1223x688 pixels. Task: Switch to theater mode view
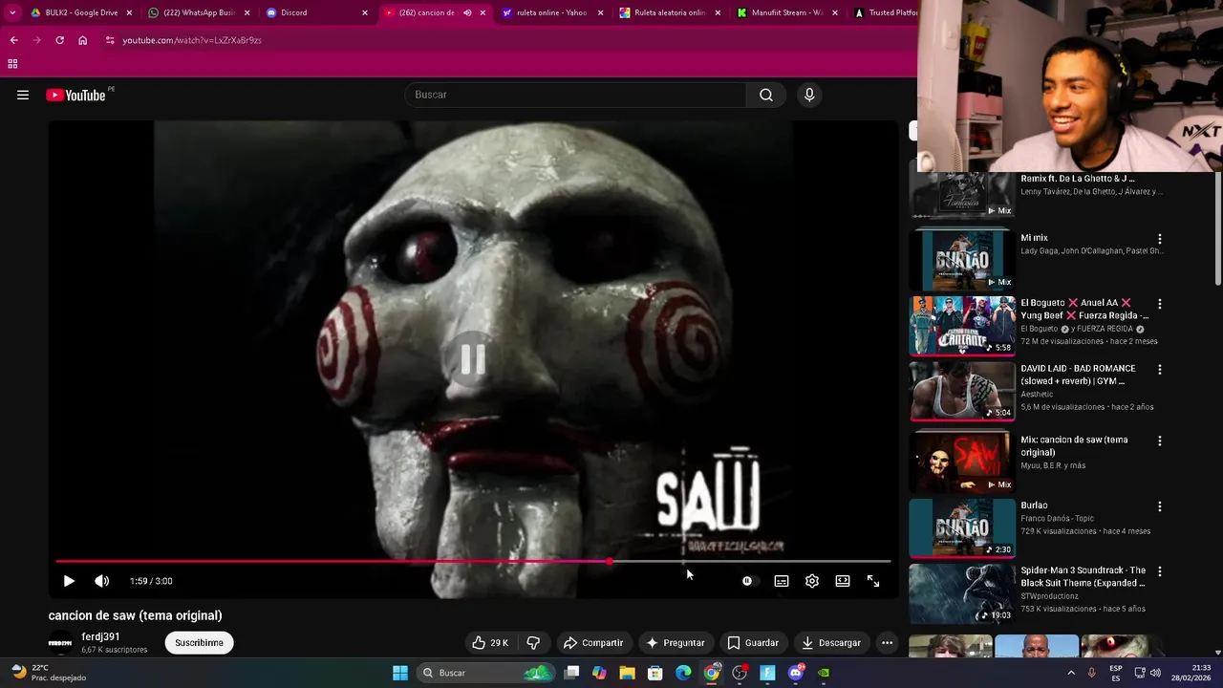click(843, 581)
